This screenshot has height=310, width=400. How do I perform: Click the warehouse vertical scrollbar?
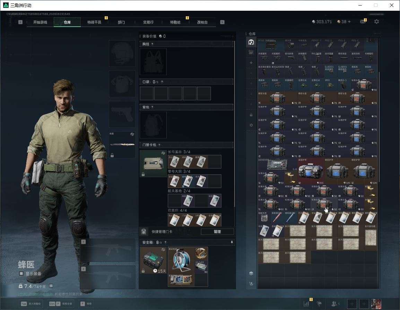click(379, 127)
